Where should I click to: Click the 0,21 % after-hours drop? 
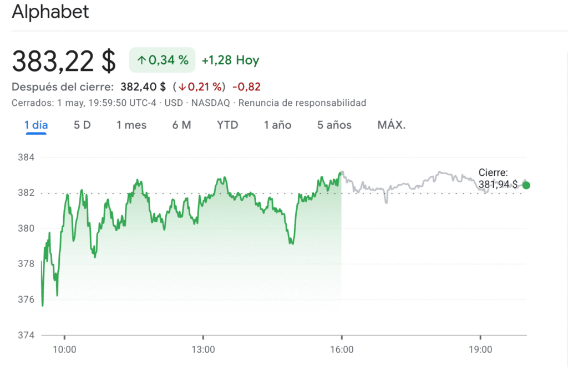[200, 87]
